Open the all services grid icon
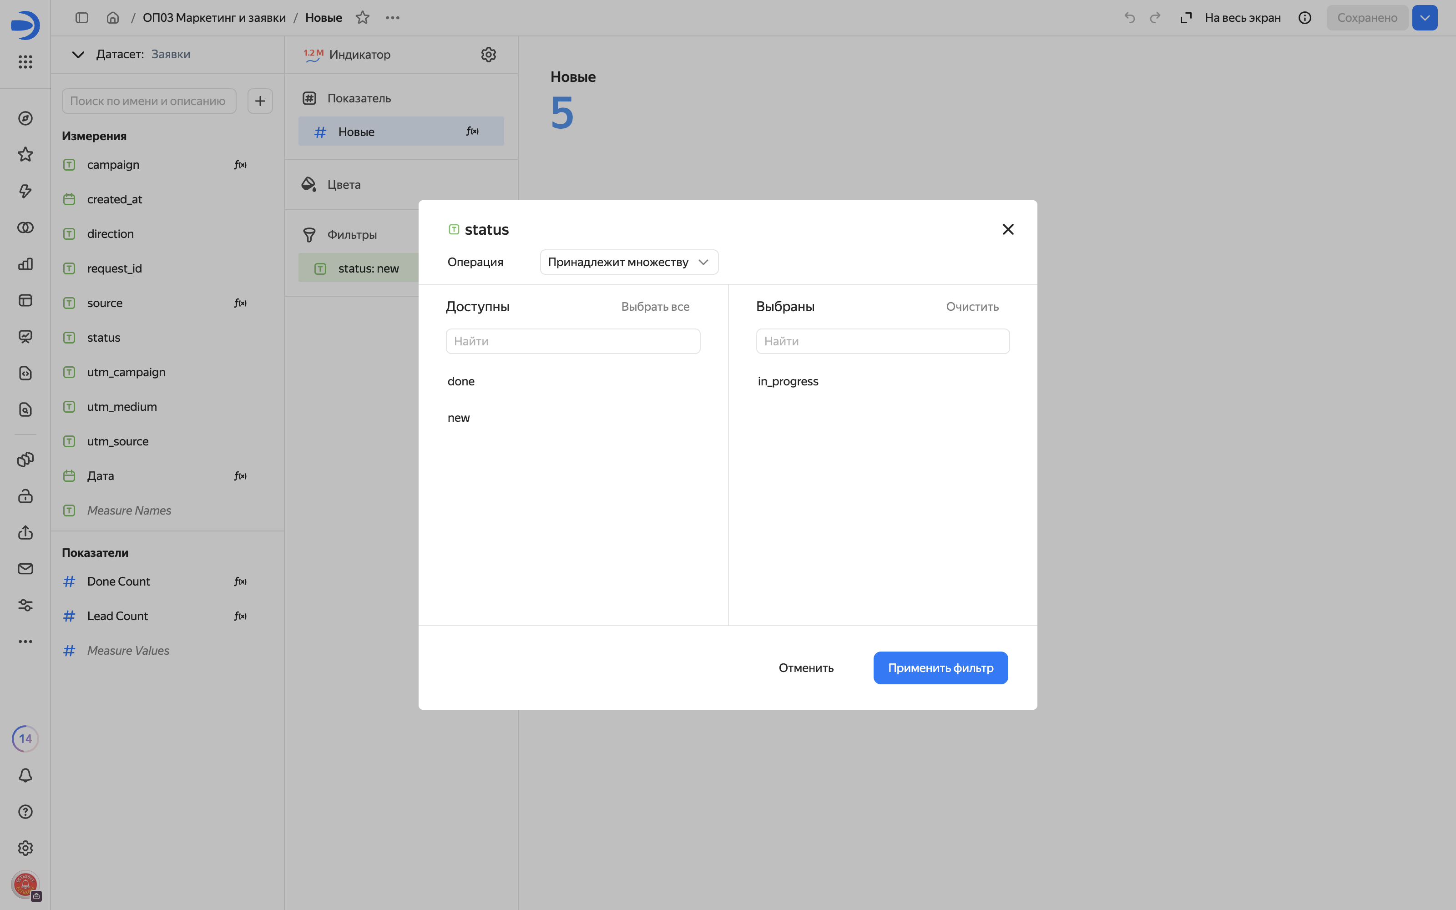This screenshot has width=1456, height=910. 25,61
